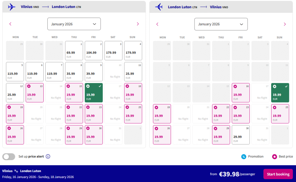
Task: Click the pink Best price star icon
Action: point(274,157)
